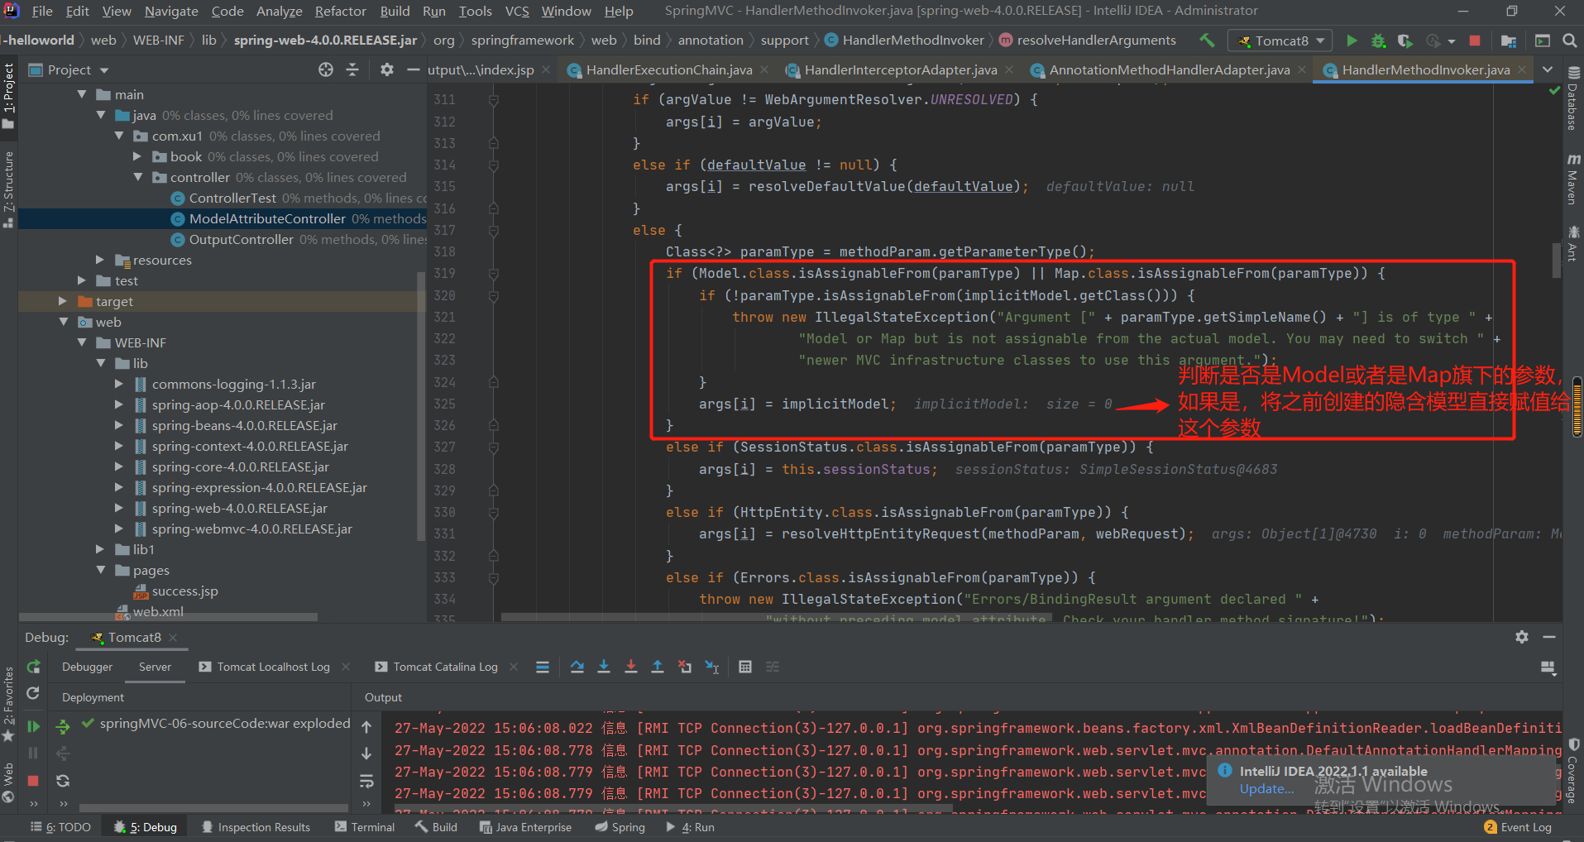Screen dimensions: 1584x842
Task: Run to cursor debugger icon
Action: pyautogui.click(x=711, y=667)
